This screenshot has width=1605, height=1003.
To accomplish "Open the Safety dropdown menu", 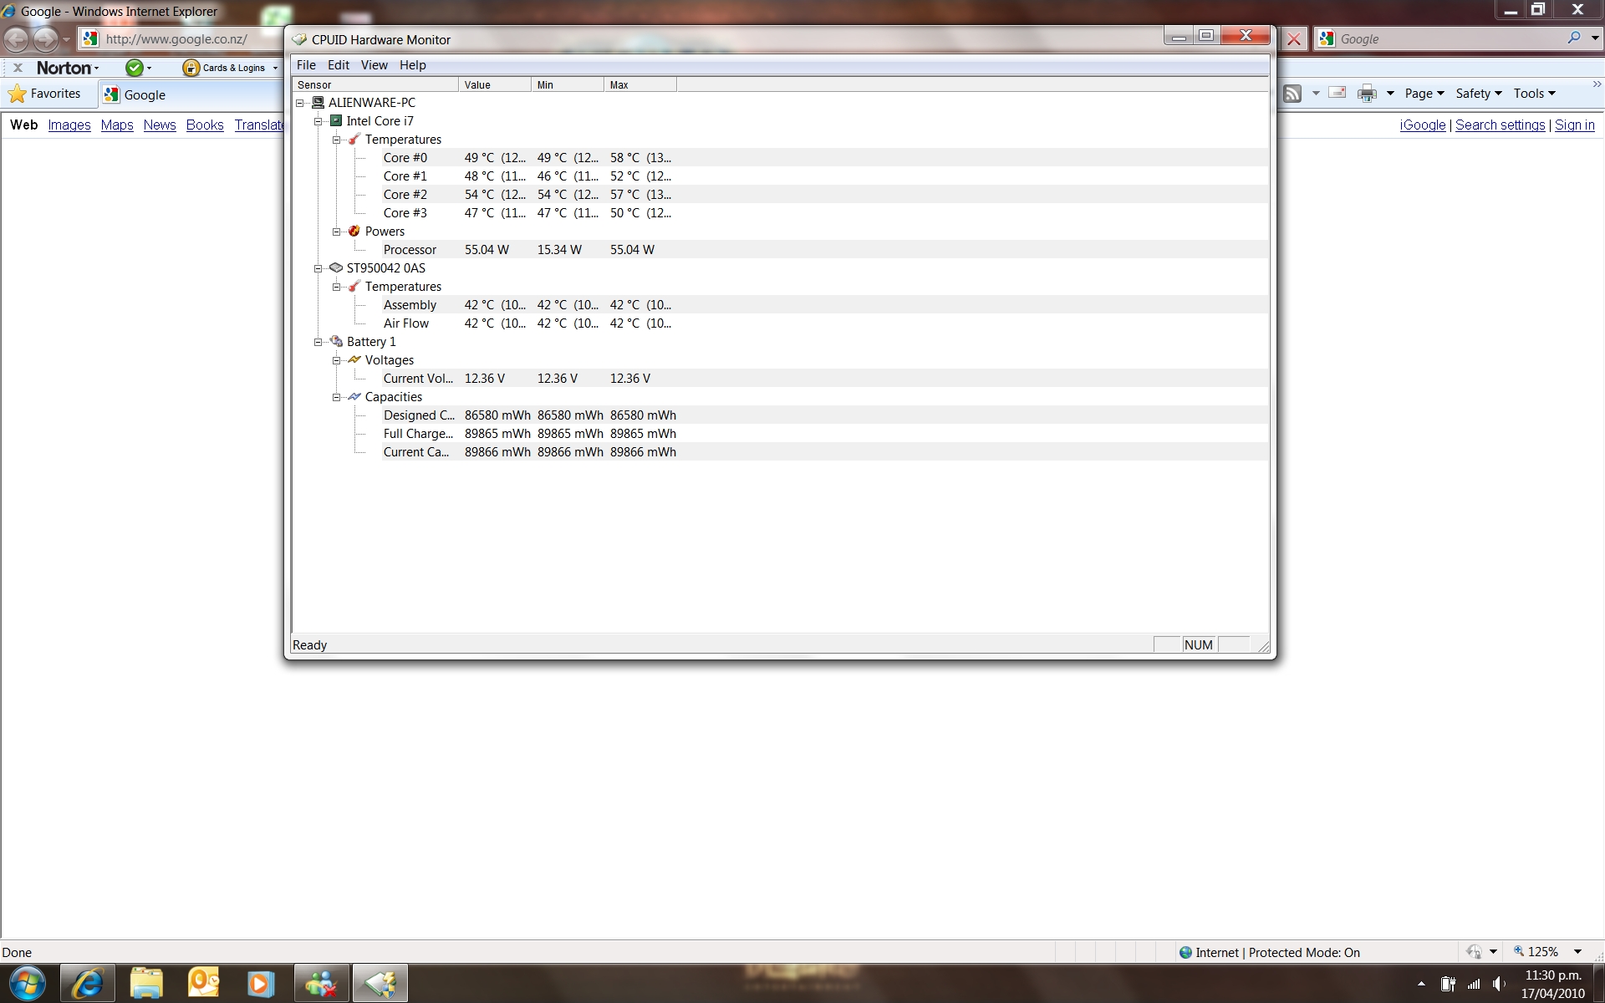I will pyautogui.click(x=1478, y=94).
